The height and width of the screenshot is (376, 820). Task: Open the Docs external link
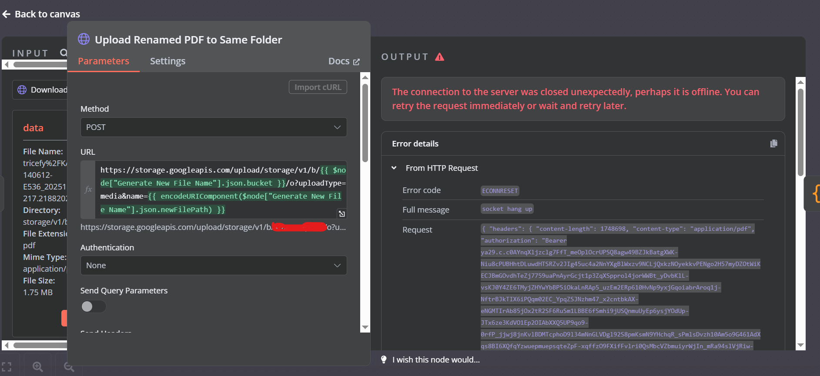(x=344, y=61)
